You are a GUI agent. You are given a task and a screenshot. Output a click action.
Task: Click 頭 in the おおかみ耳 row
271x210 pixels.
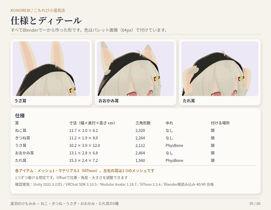(213, 153)
